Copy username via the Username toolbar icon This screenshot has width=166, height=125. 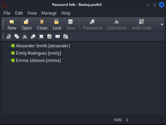click(x=117, y=22)
